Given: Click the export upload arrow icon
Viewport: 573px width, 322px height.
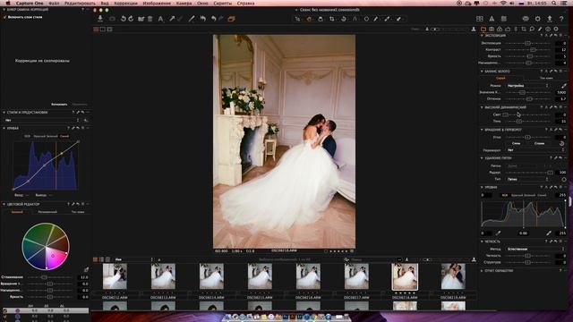Looking at the screenshot, I should 550,19.
